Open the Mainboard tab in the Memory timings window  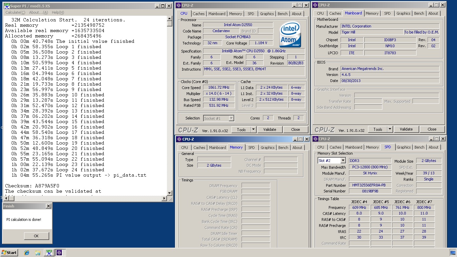217,148
